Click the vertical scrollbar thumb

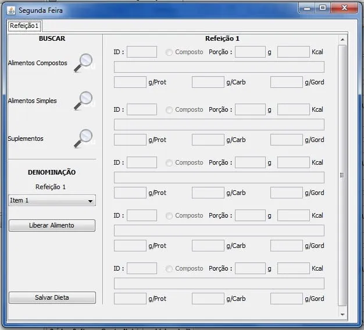342,175
